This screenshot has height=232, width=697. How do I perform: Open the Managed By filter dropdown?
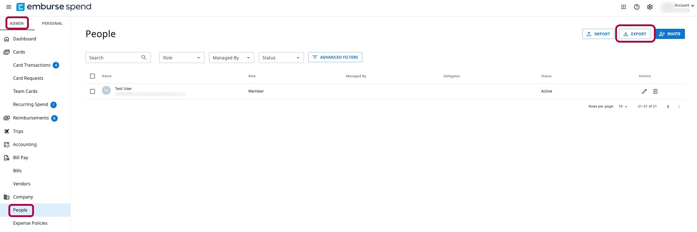(231, 58)
